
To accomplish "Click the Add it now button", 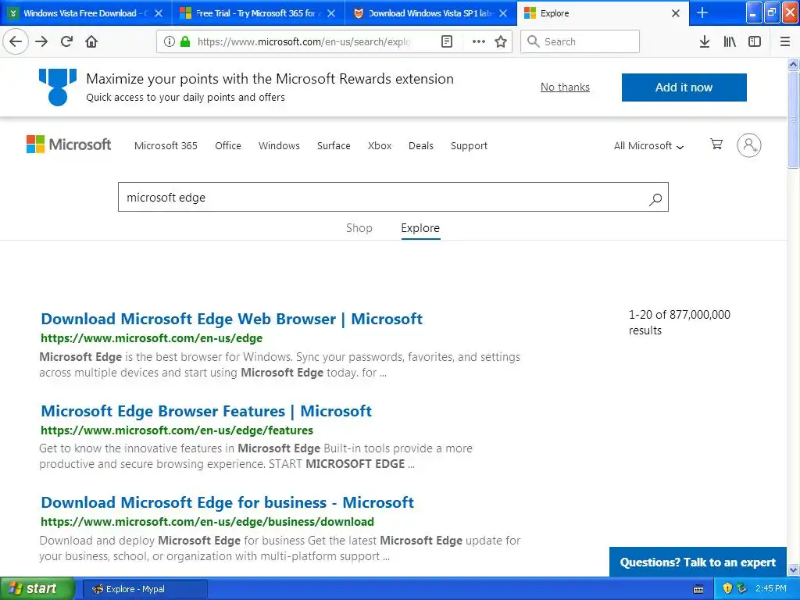I will [684, 87].
